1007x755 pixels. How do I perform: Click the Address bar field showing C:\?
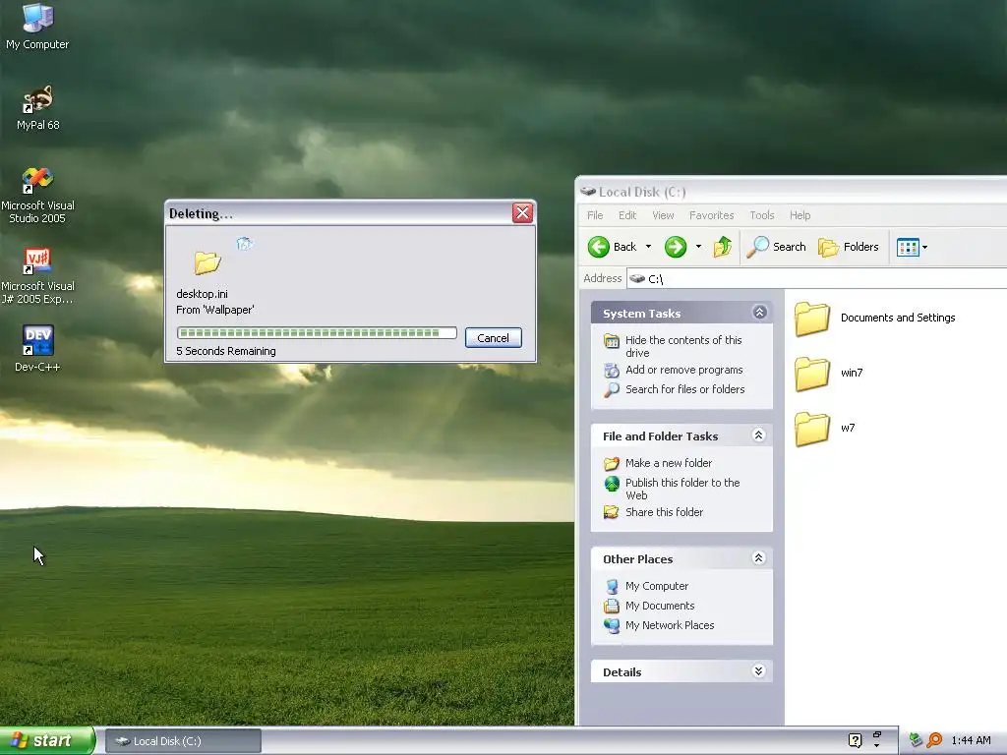click(815, 278)
